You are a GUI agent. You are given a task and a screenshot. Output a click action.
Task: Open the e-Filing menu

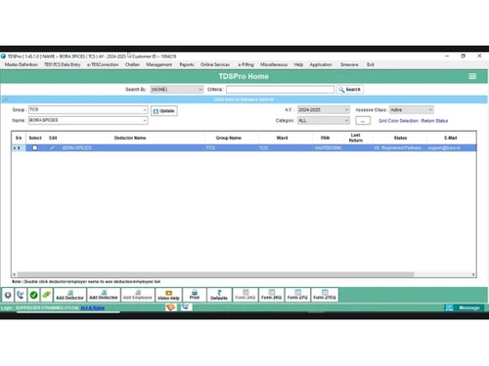tap(245, 64)
